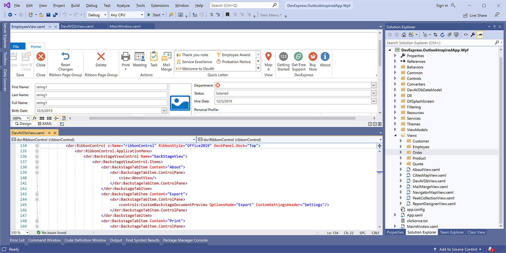Open the Print ribbon command
Image resolution: width=506 pixels, height=253 pixels.
click(x=126, y=61)
